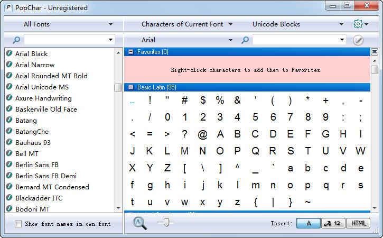383x238 pixels.
Task: Select Baskerville Old Face font
Action: tap(46, 109)
